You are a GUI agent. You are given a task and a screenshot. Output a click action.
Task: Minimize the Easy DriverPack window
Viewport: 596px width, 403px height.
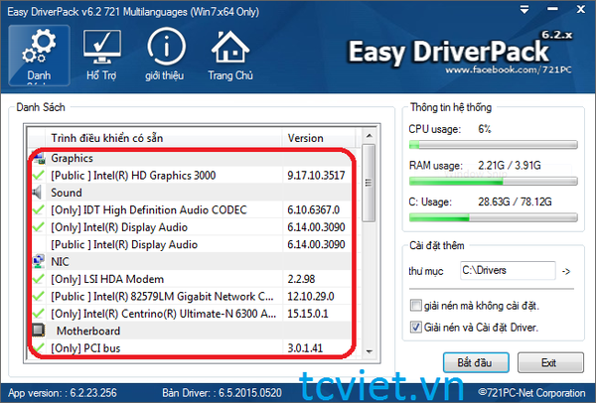552,9
